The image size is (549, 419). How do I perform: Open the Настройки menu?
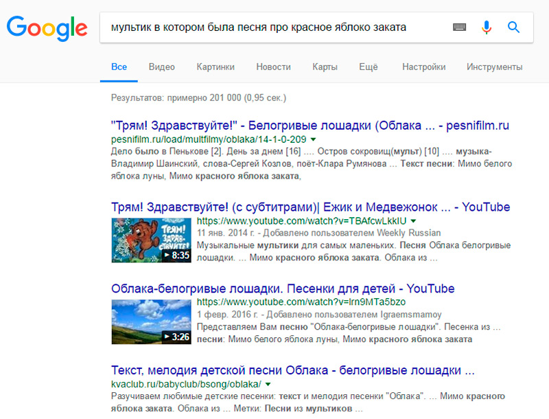(x=423, y=67)
